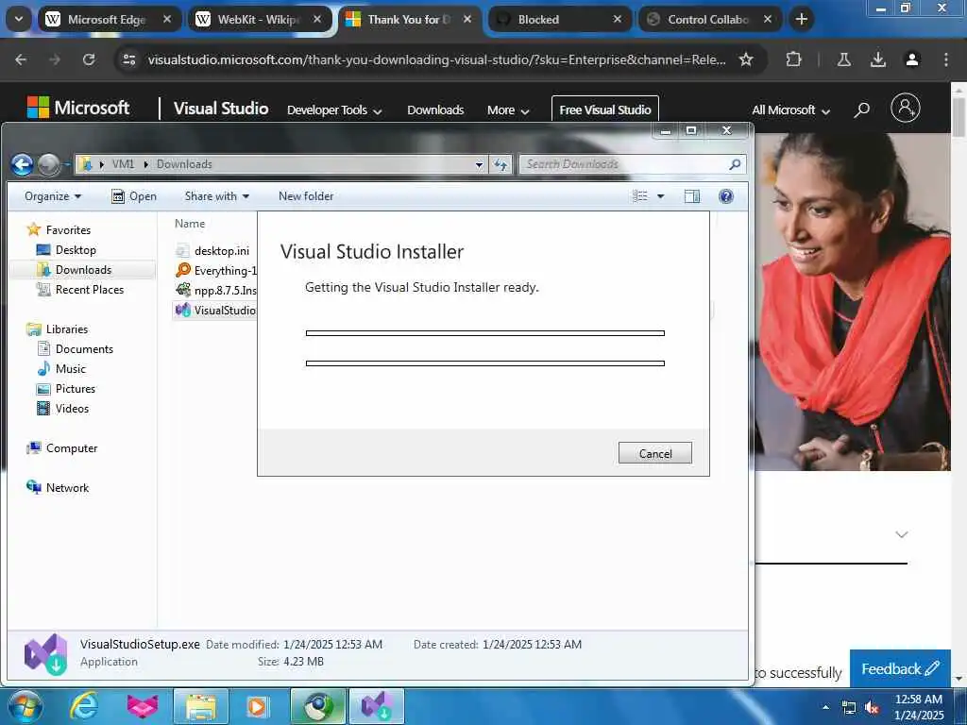The height and width of the screenshot is (725, 967).
Task: Expand the chevron section on the webpage
Action: coord(902,534)
